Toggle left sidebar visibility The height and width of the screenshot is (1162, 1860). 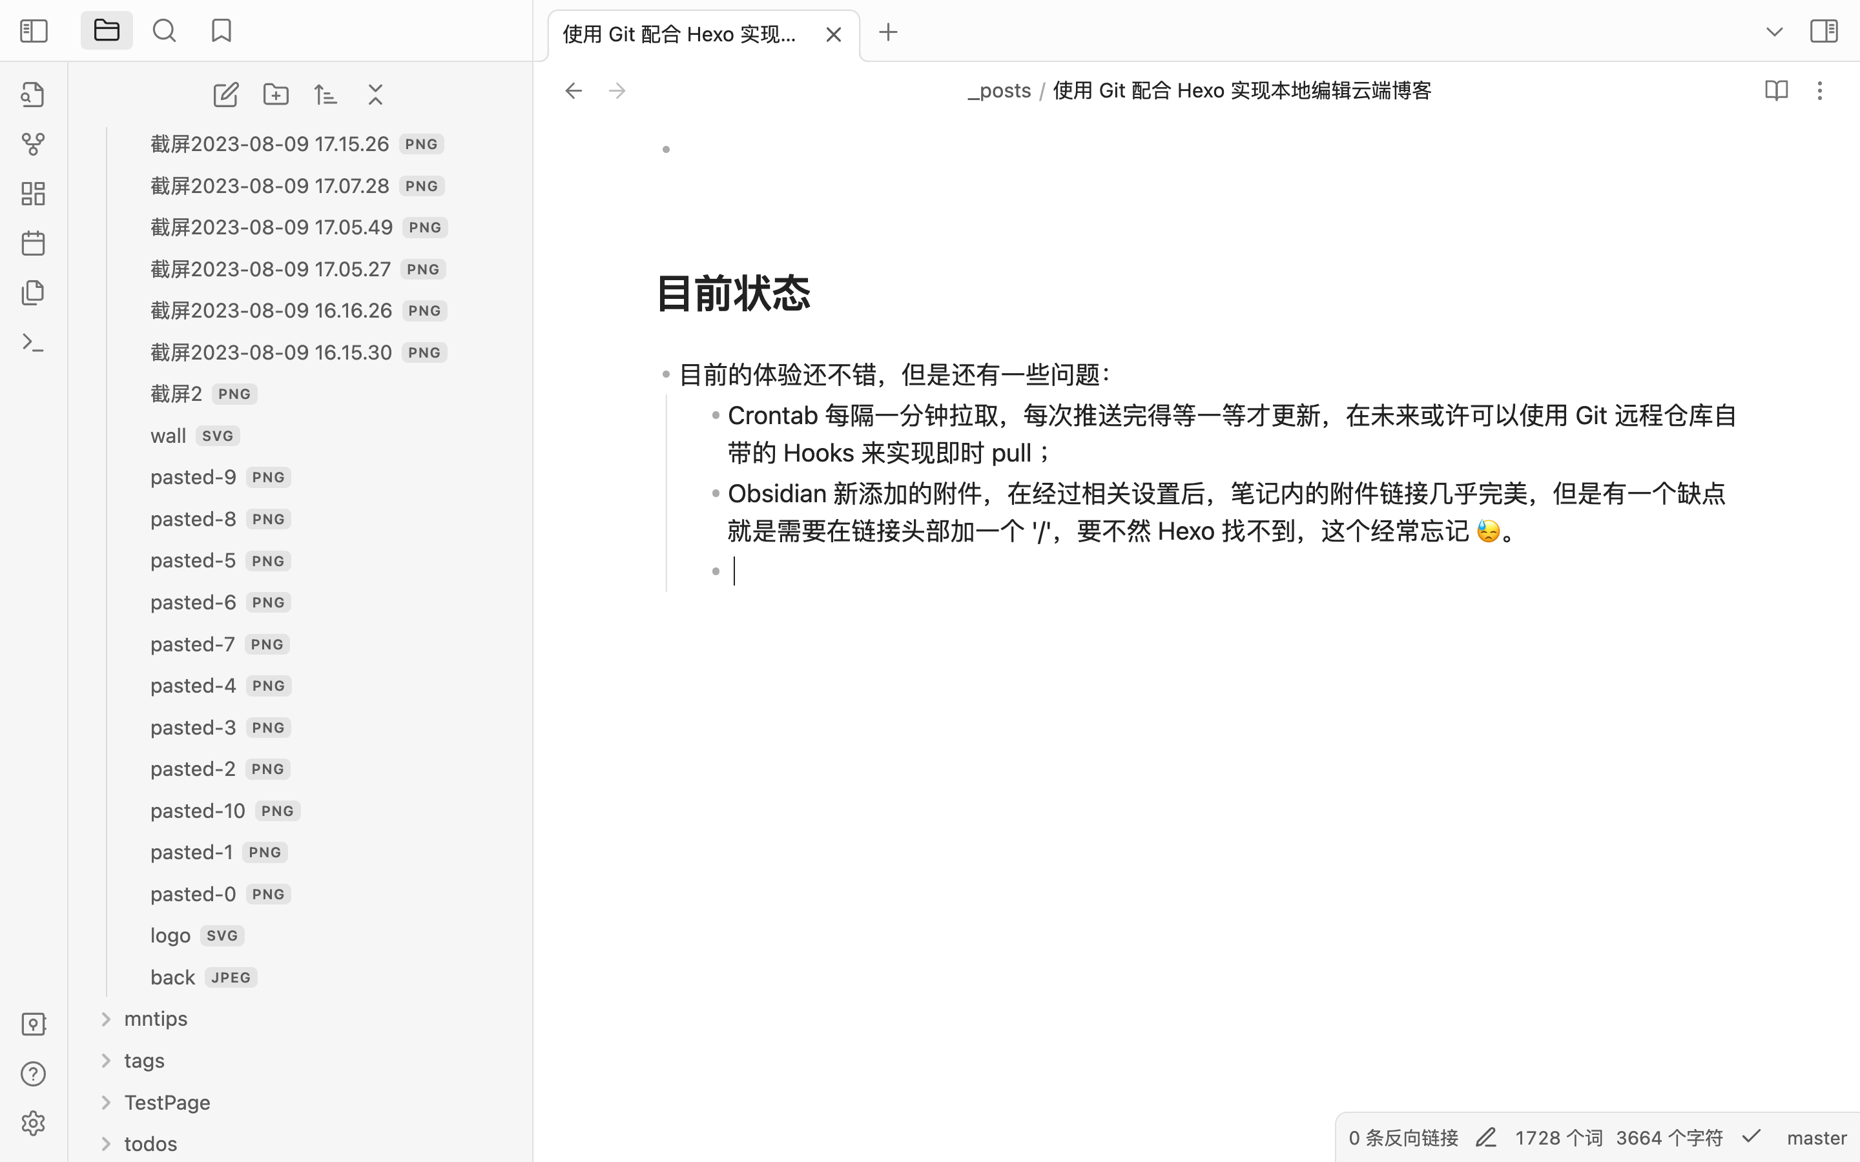point(34,32)
